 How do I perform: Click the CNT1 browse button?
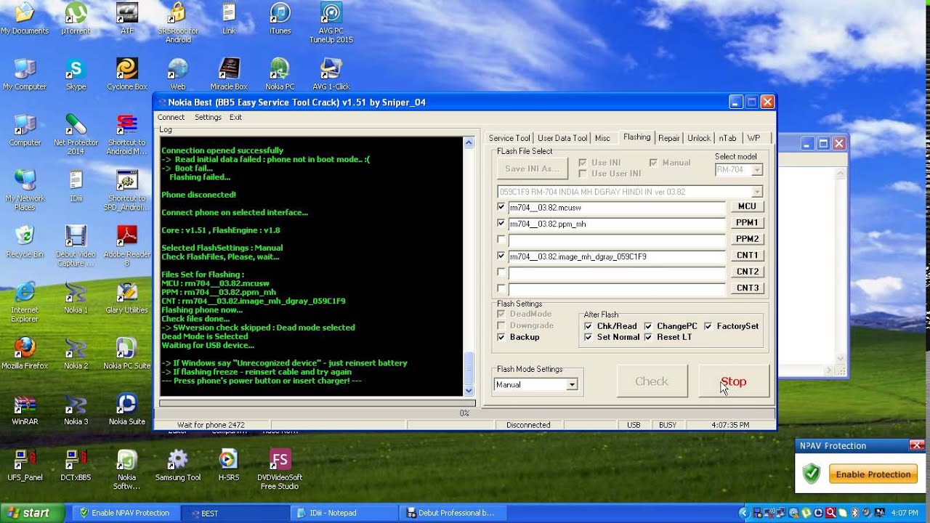tap(747, 255)
